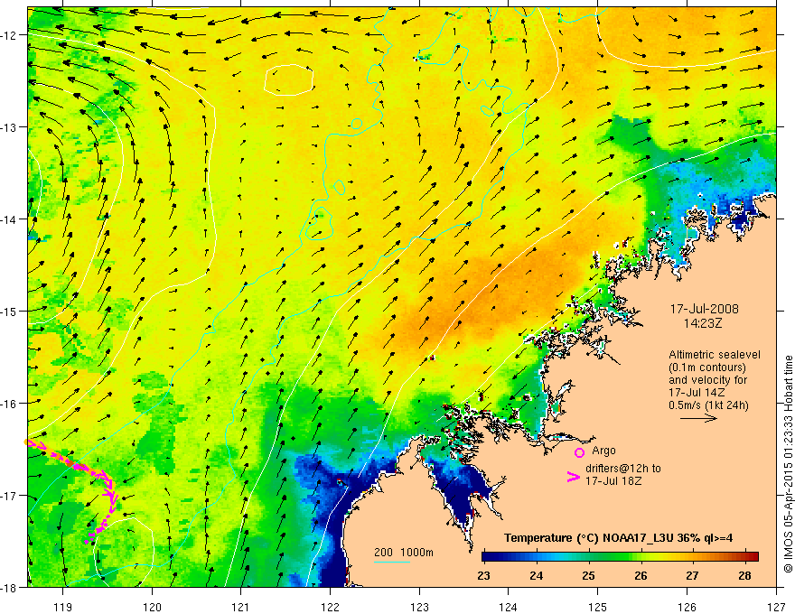Select the date text '17-Jul-2008'

705,309
